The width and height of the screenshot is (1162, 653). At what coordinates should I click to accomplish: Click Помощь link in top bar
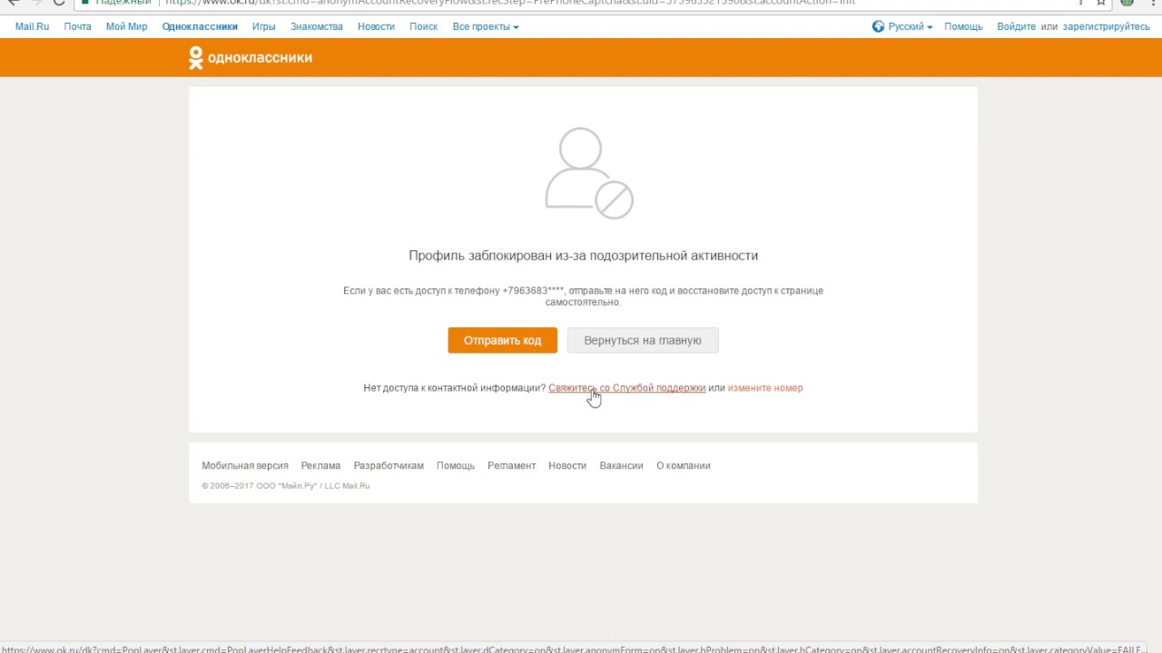(x=963, y=26)
